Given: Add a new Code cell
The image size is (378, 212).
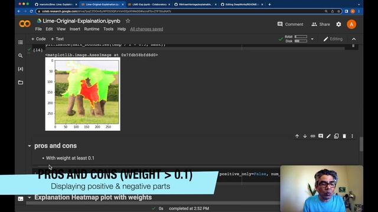Looking at the screenshot, I should (38, 39).
